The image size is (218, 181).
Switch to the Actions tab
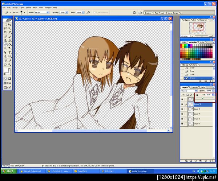194,65
